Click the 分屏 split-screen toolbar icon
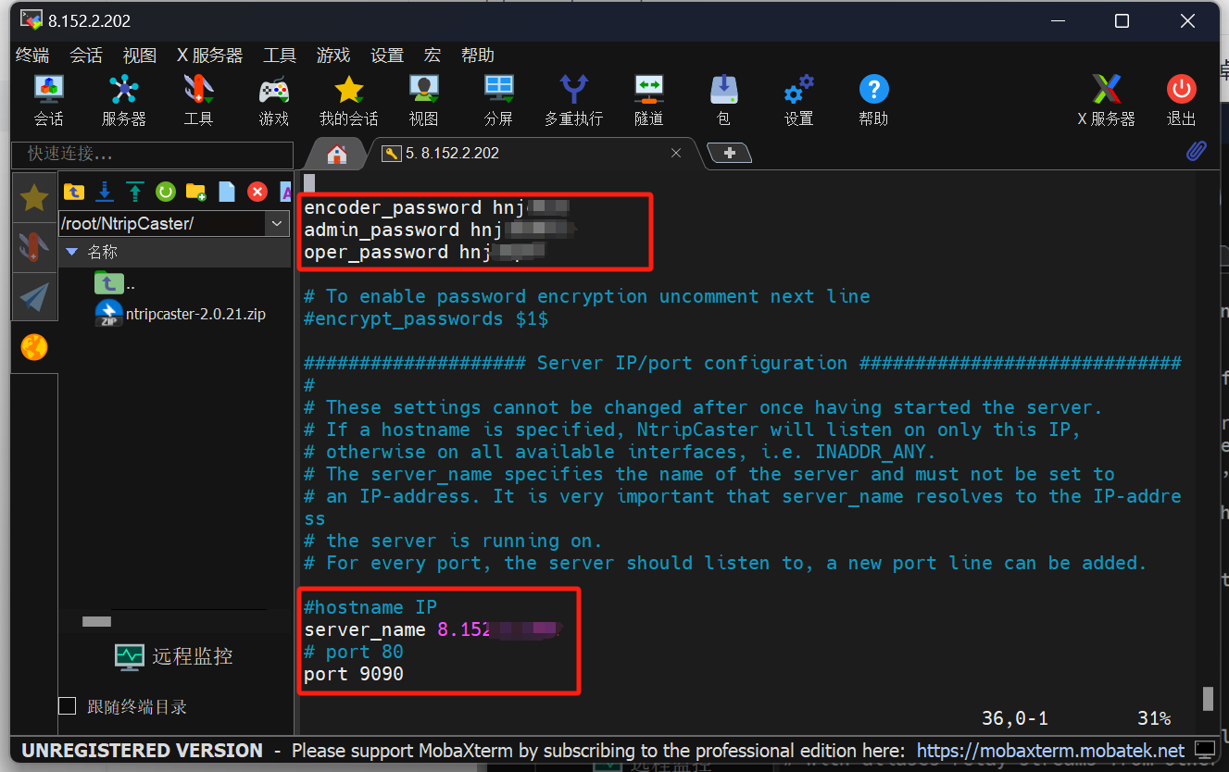 pyautogui.click(x=498, y=100)
